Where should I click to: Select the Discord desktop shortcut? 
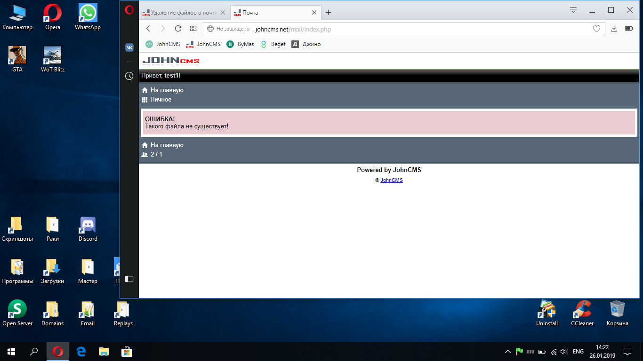click(88, 229)
